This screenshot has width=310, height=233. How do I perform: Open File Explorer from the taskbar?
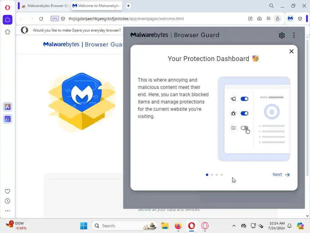point(165,226)
